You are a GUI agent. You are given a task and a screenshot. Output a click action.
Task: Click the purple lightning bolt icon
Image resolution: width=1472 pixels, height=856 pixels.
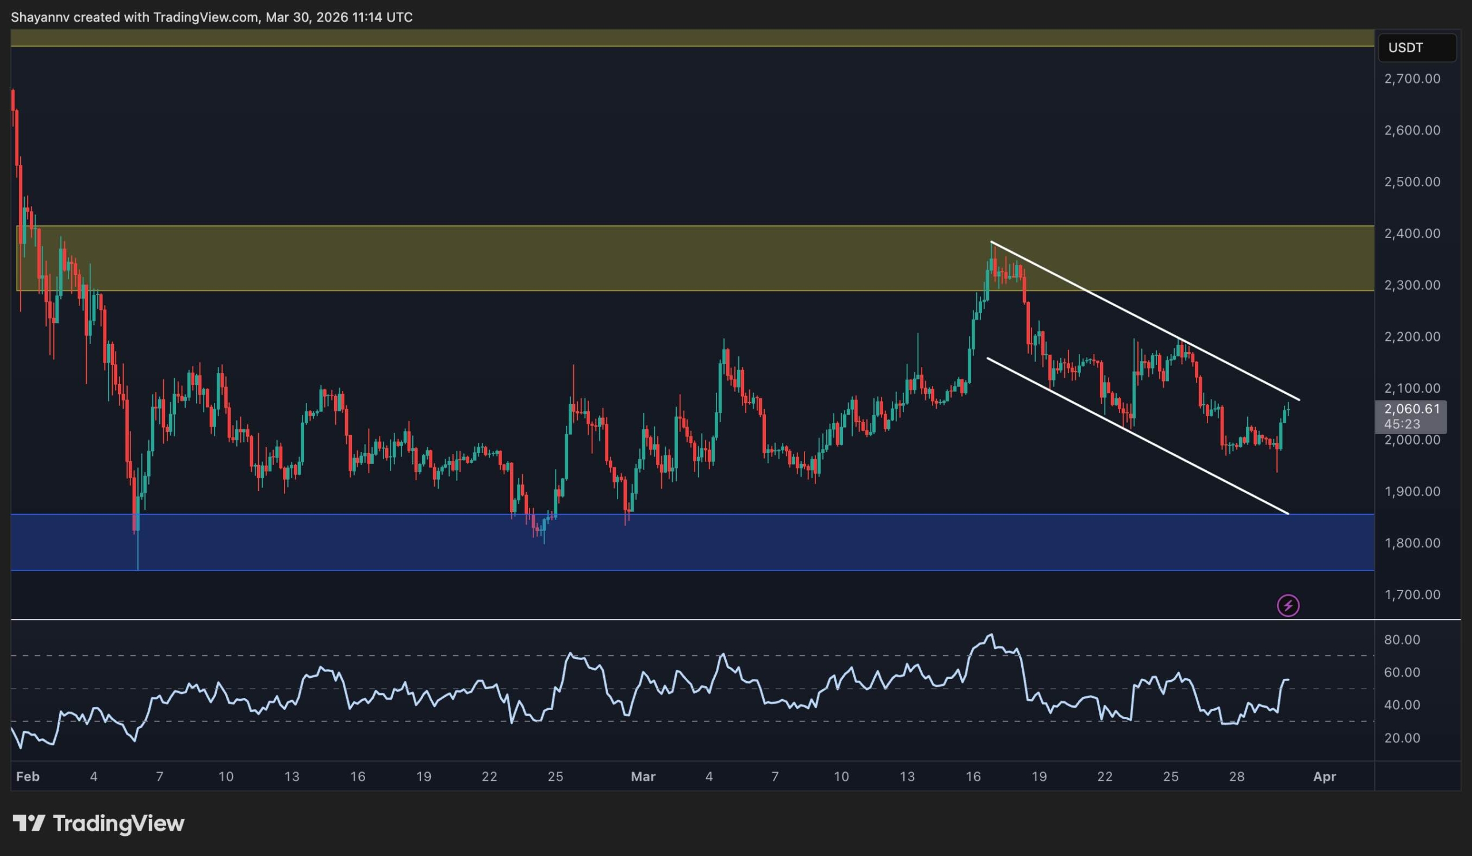pos(1288,605)
